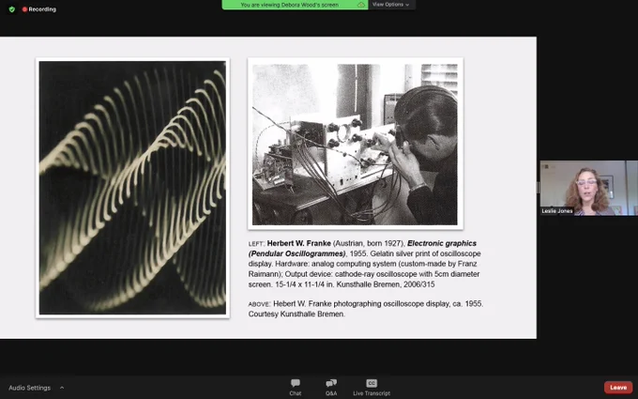Click the cloud icon on sharing banner
This screenshot has width=638, height=399.
361,5
